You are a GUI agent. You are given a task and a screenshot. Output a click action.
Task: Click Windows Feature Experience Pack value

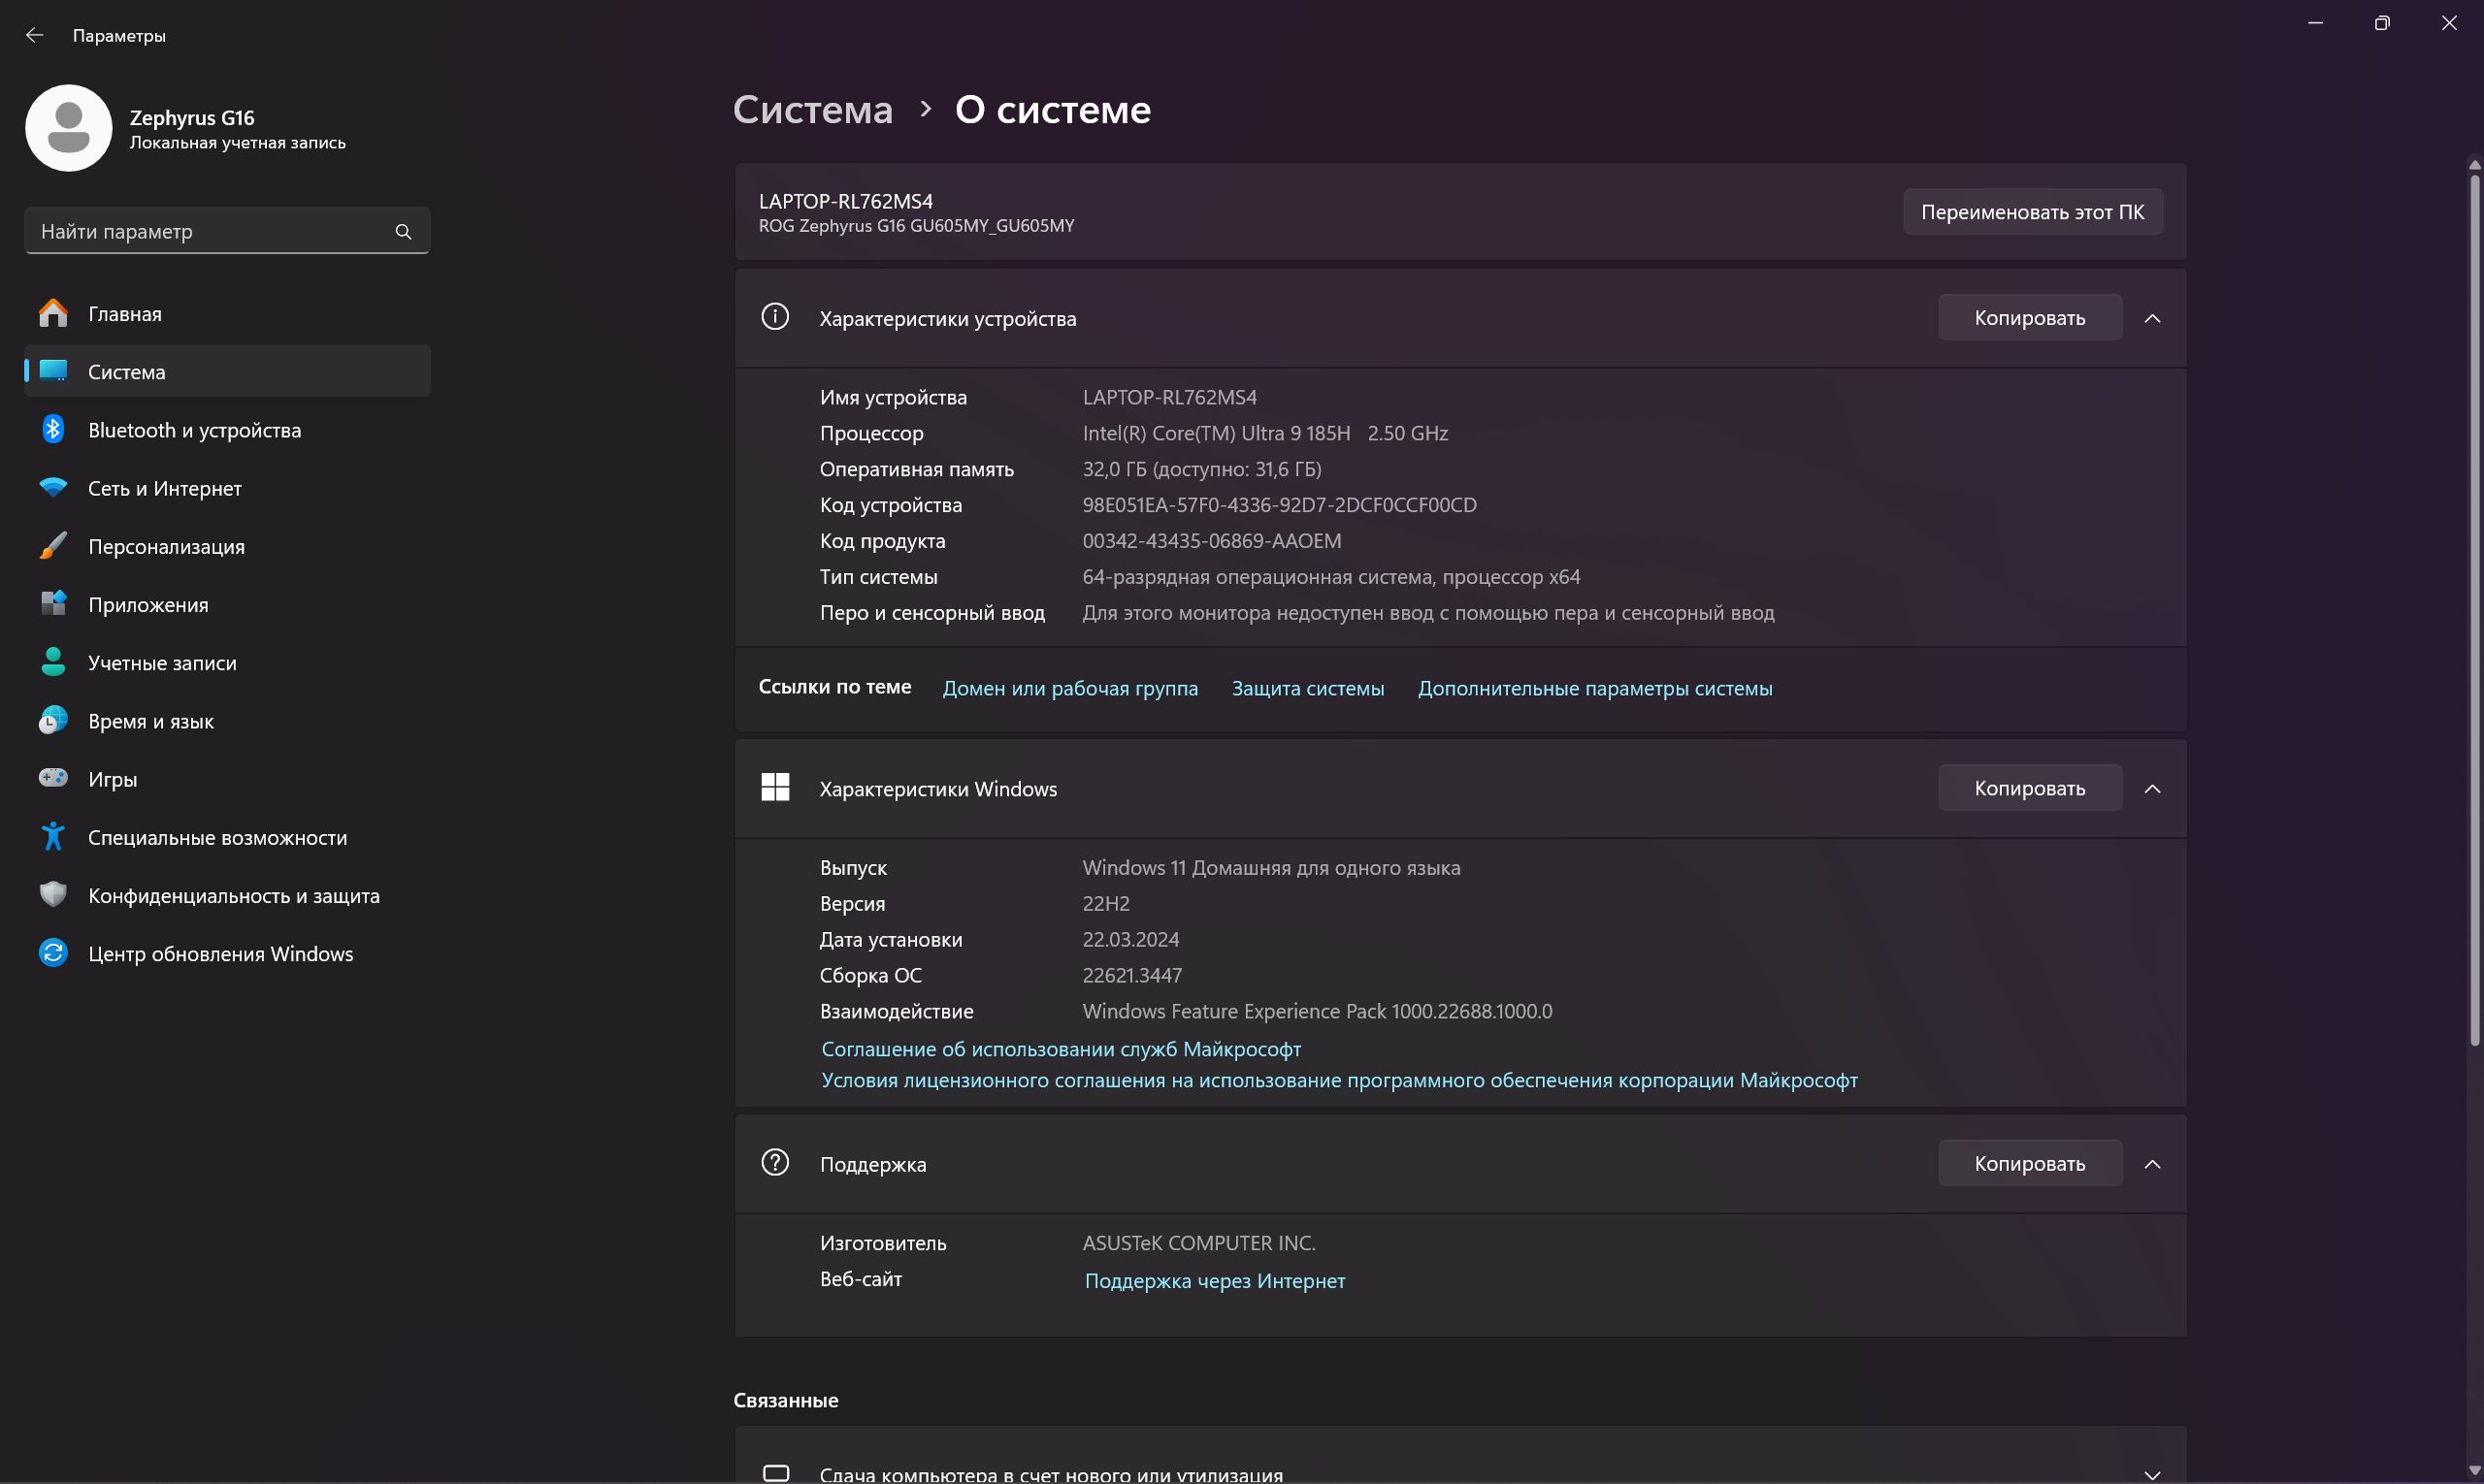pyautogui.click(x=1318, y=1011)
